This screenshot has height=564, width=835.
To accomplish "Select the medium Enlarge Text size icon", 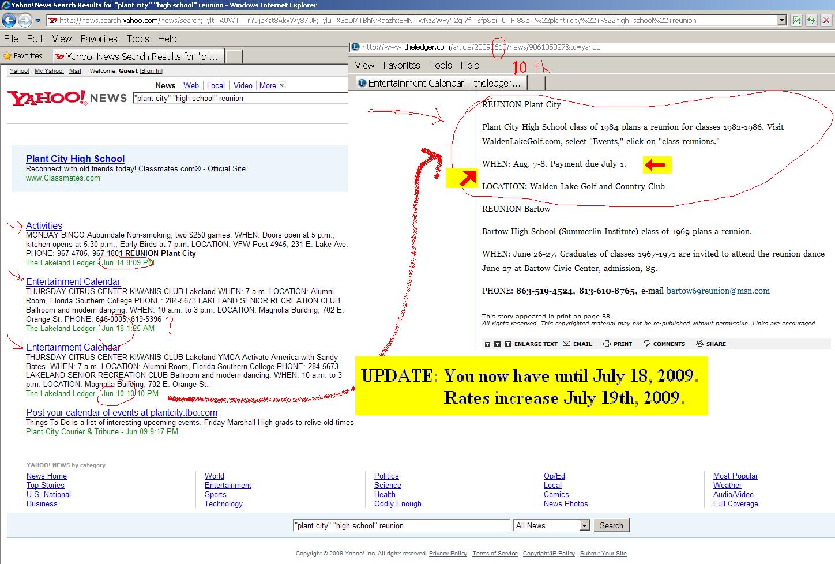I will 497,344.
